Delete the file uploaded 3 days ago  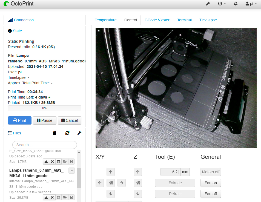click(58, 161)
